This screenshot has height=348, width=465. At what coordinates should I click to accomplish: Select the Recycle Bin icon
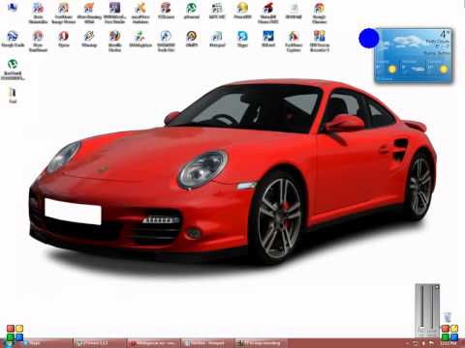(448, 317)
